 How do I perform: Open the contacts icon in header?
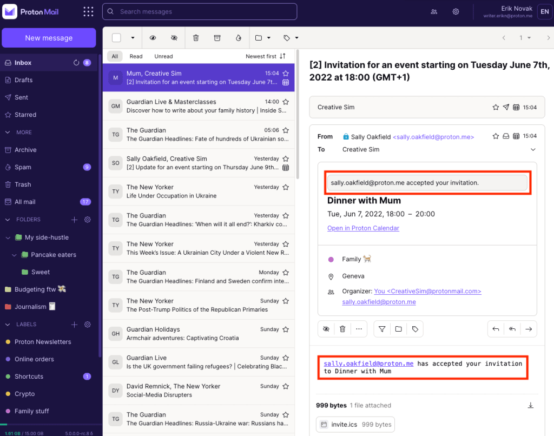pos(434,12)
